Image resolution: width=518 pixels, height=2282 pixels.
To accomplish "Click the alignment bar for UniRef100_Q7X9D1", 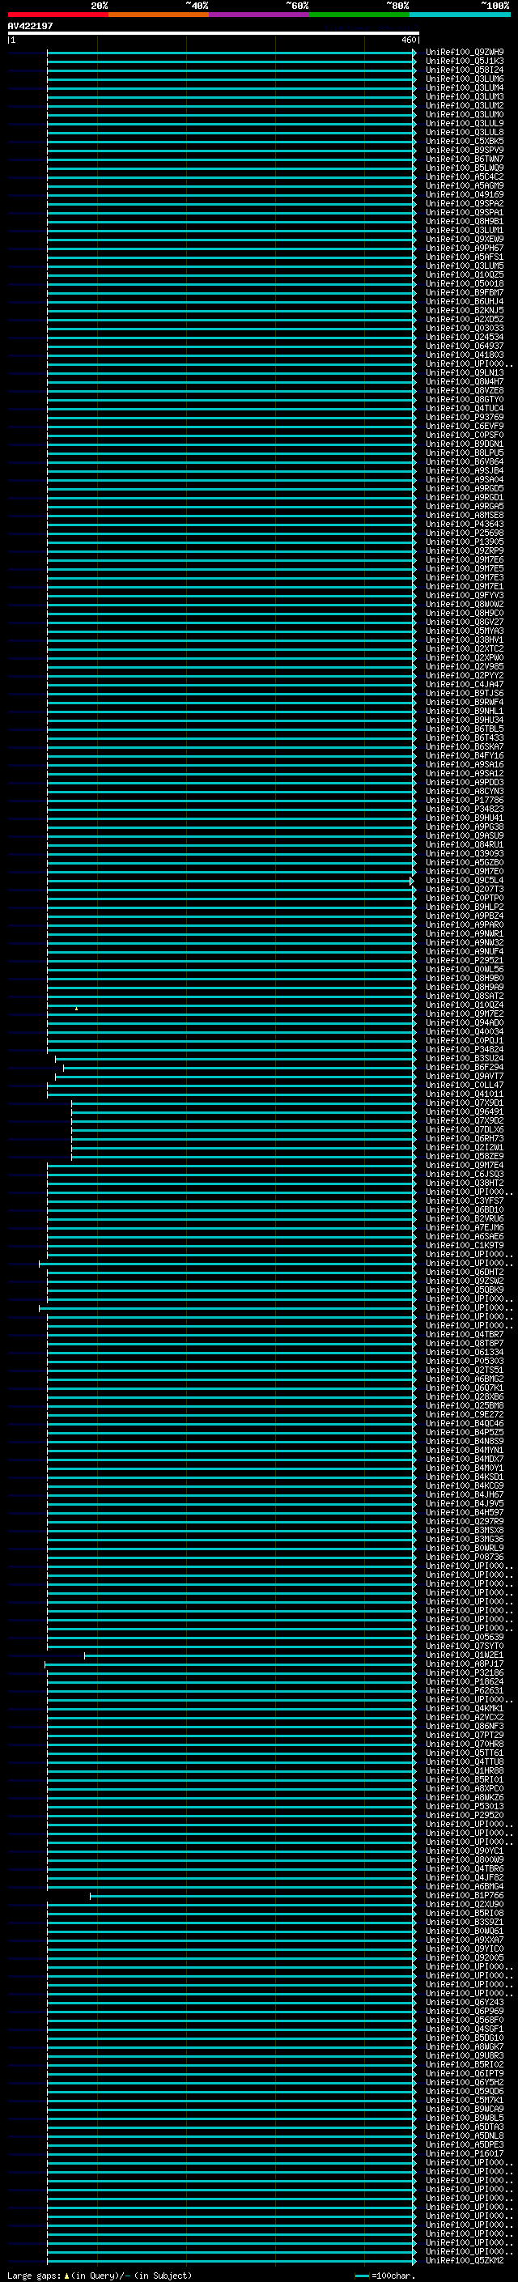I will coord(244,1103).
